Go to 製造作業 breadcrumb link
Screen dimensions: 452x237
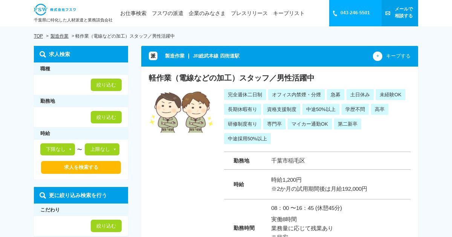pyautogui.click(x=60, y=36)
